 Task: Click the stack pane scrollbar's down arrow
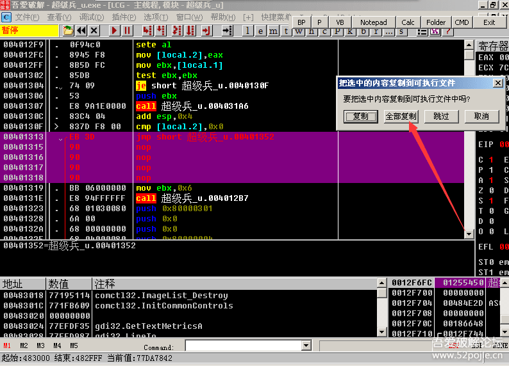tap(505, 332)
